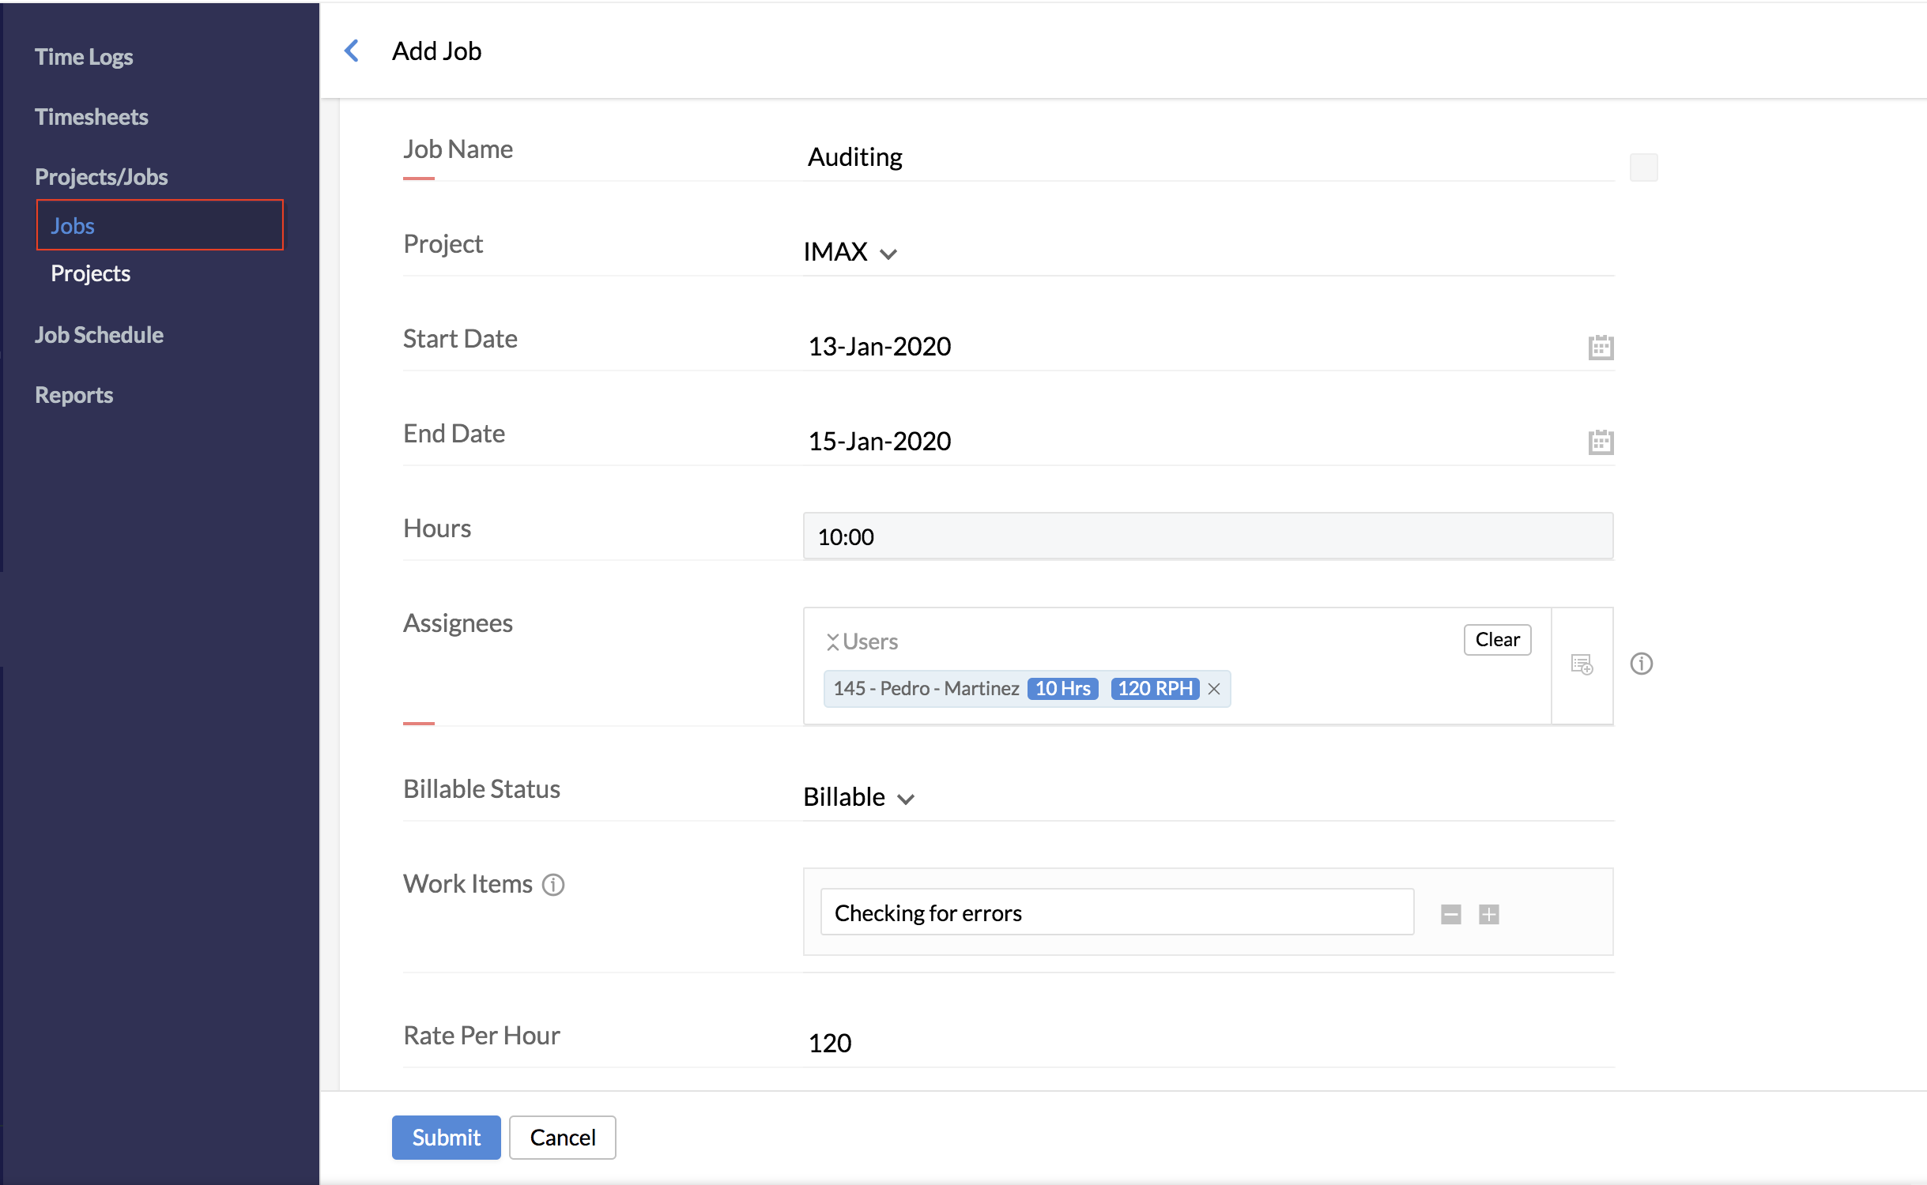1927x1185 pixels.
Task: Clear all assignees with Clear button
Action: [x=1497, y=640]
